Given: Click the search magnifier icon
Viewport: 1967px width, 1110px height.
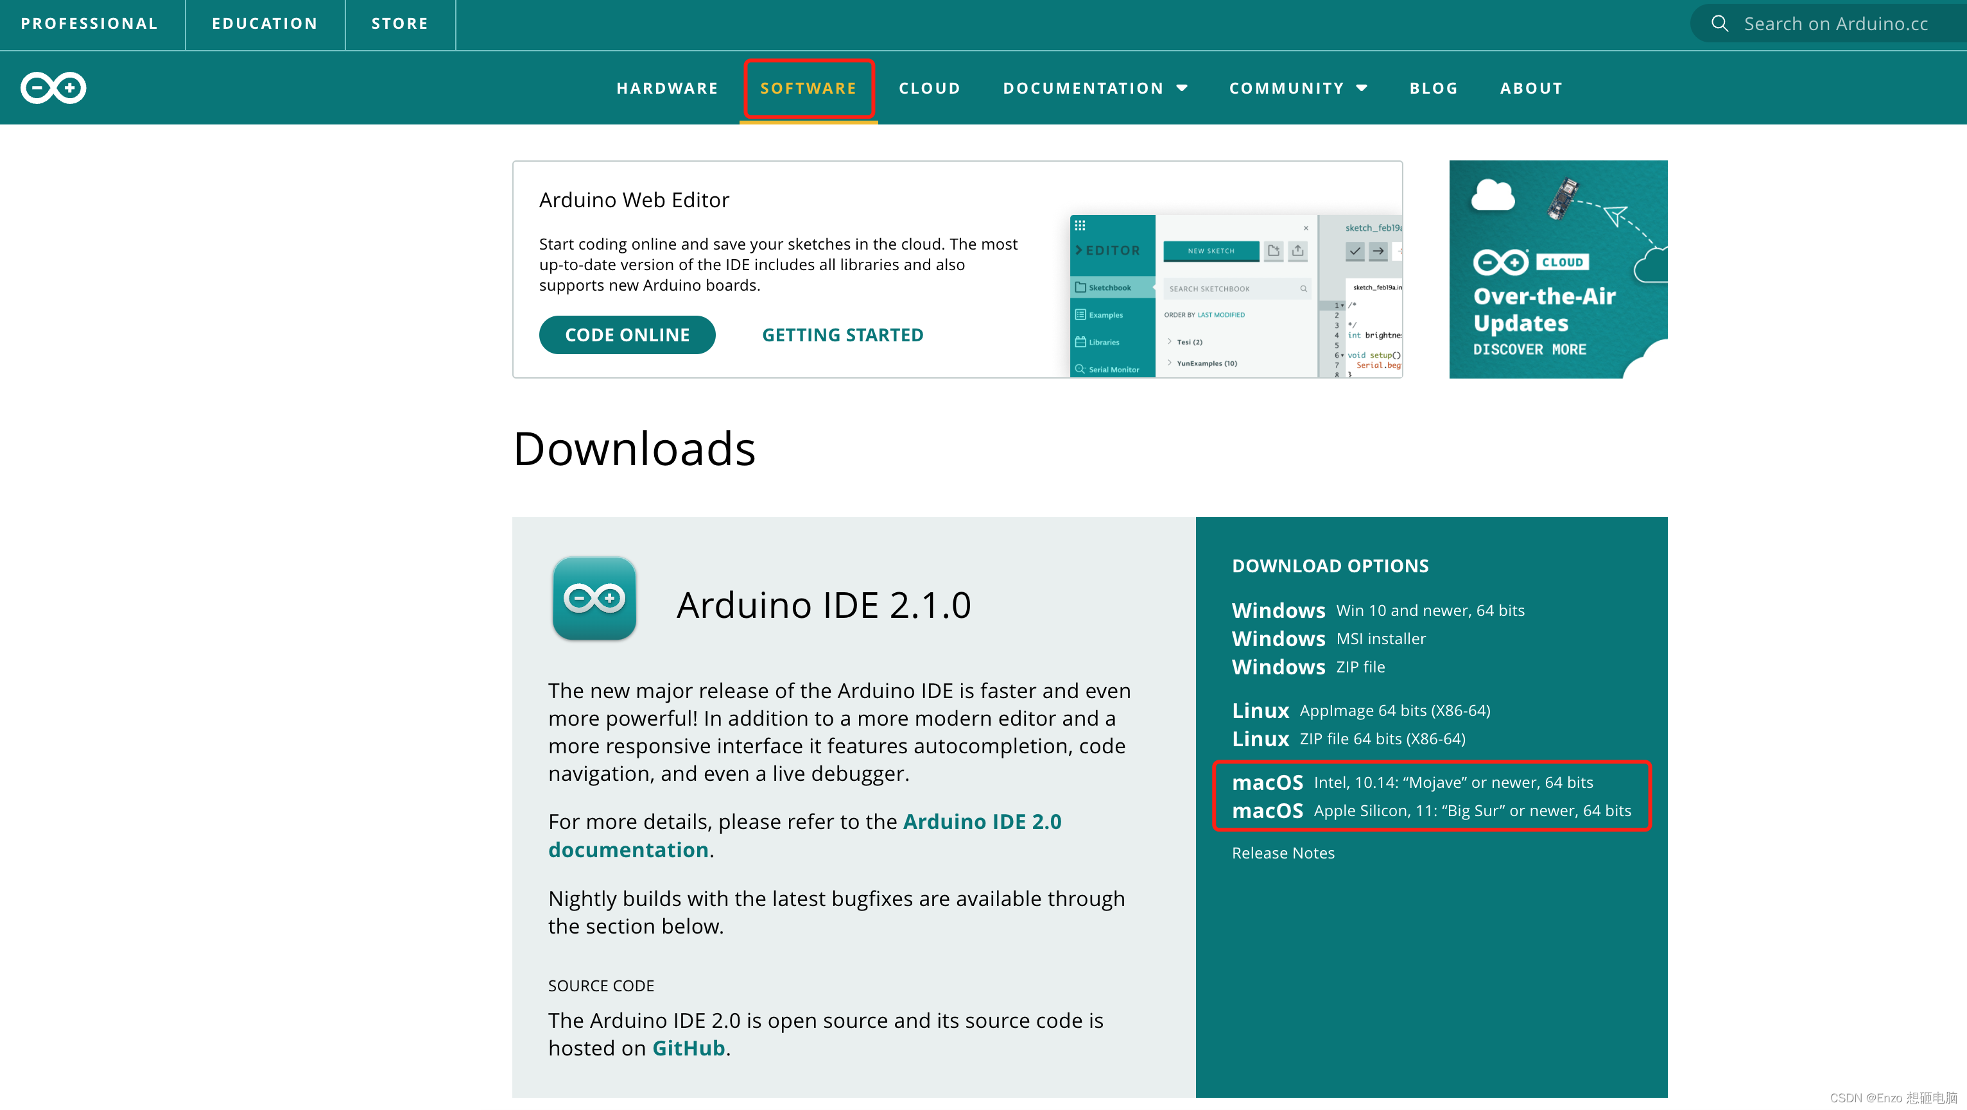Looking at the screenshot, I should click(1719, 24).
